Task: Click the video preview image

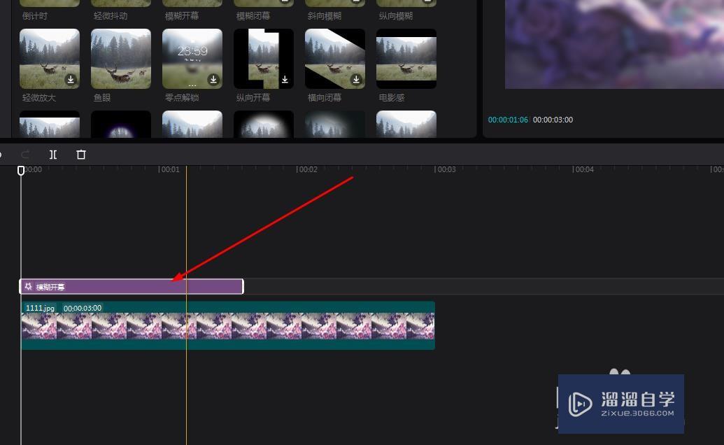Action: [x=615, y=44]
